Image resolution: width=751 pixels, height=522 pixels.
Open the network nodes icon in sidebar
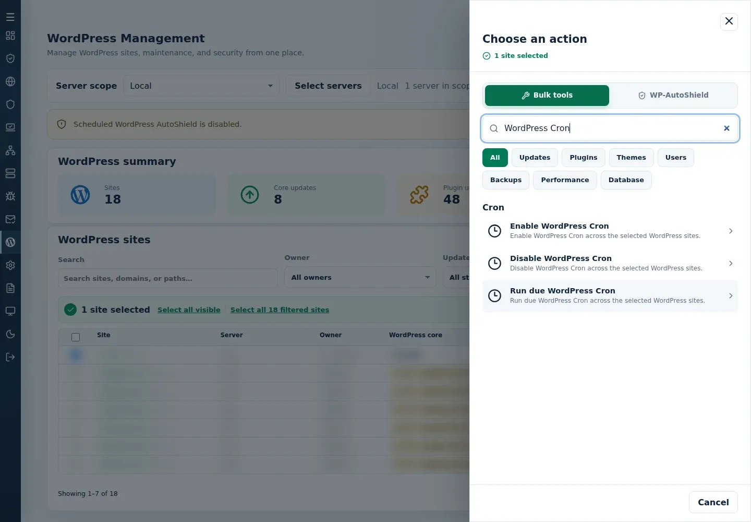click(x=10, y=150)
